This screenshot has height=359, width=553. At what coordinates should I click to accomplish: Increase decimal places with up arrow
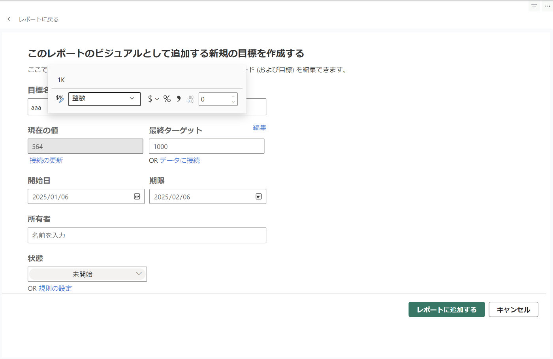click(x=233, y=96)
